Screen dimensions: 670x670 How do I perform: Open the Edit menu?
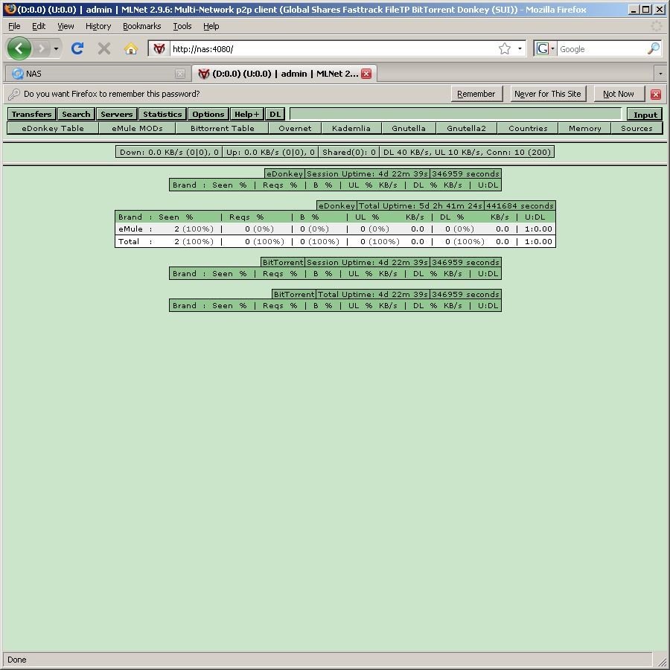[x=39, y=26]
